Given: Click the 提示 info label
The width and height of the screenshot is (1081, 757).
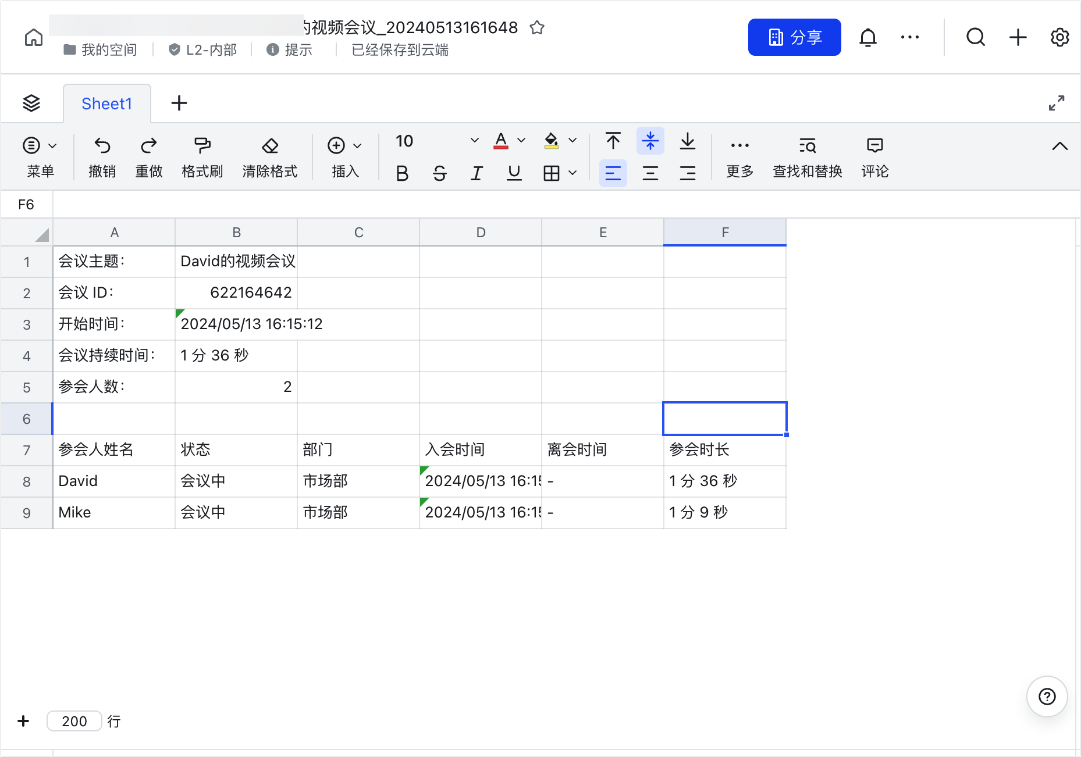Looking at the screenshot, I should 290,50.
